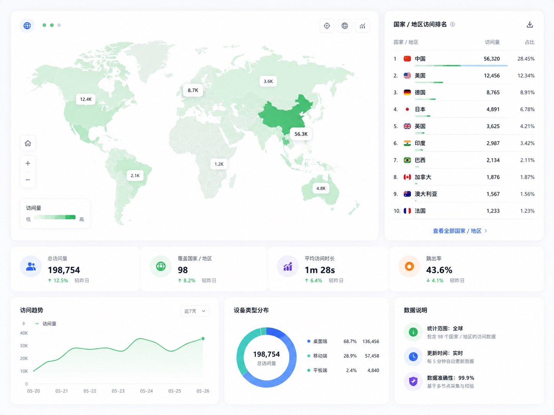Toggle 桌面端 legend in device chart

317,341
